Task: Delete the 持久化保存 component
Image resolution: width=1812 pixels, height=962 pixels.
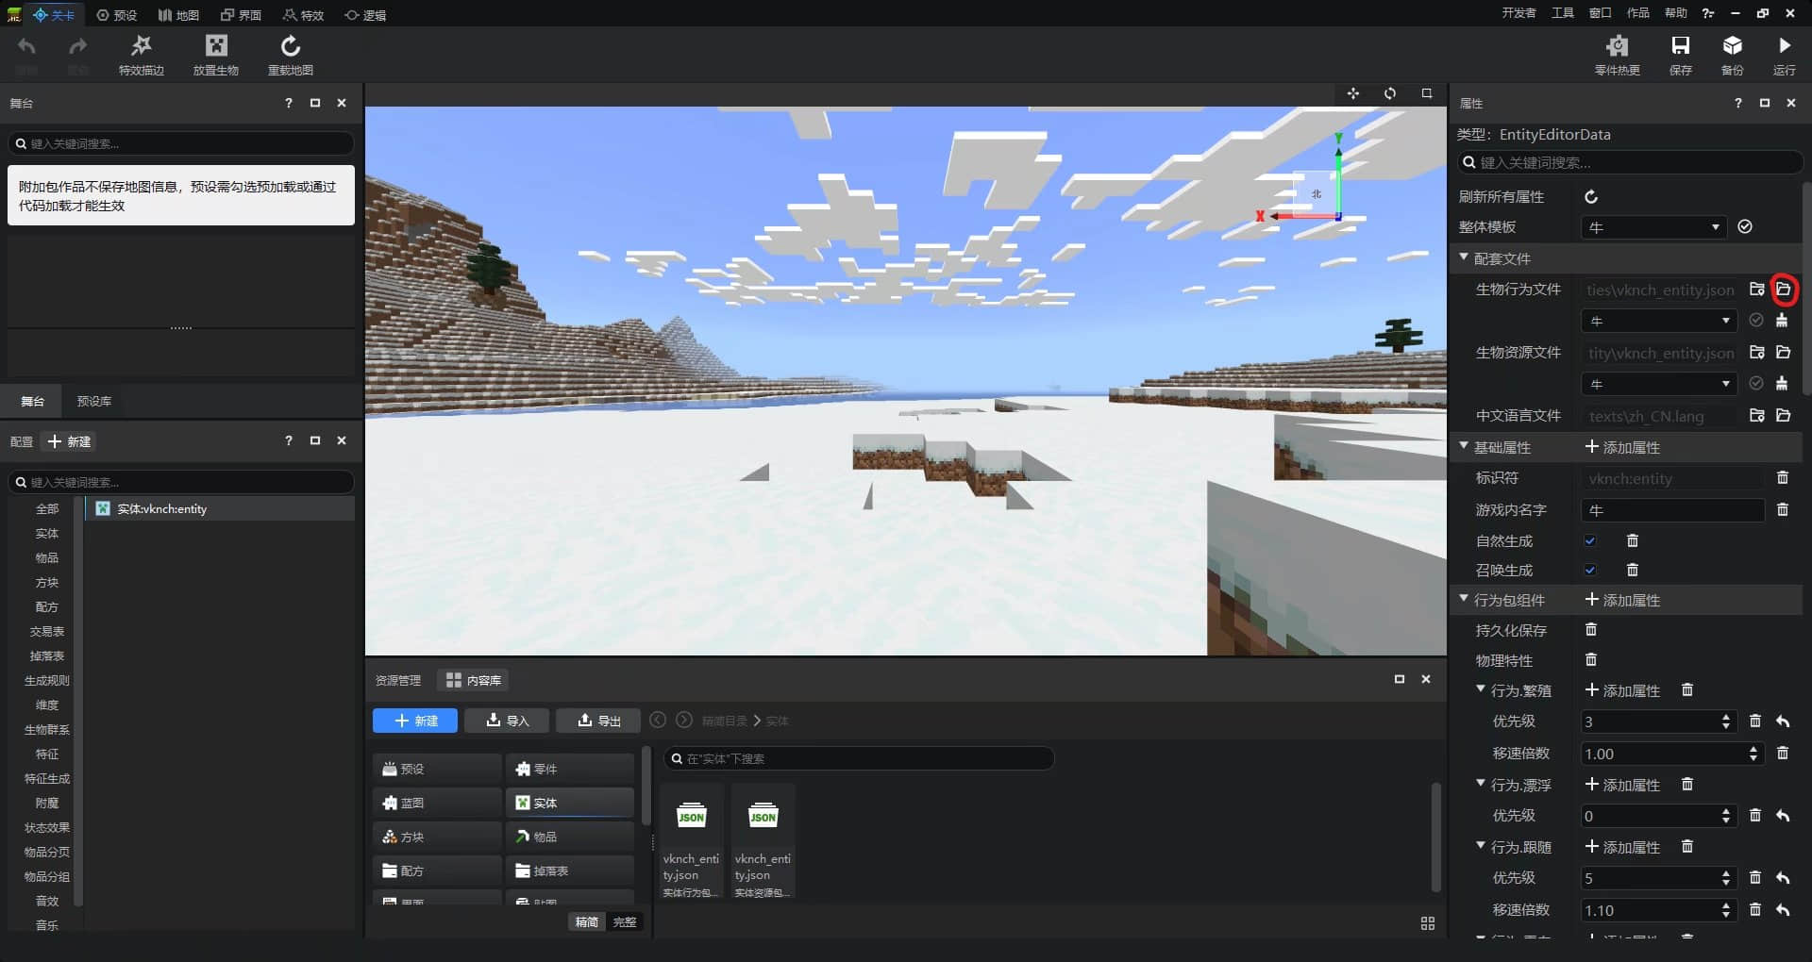Action: pos(1591,629)
